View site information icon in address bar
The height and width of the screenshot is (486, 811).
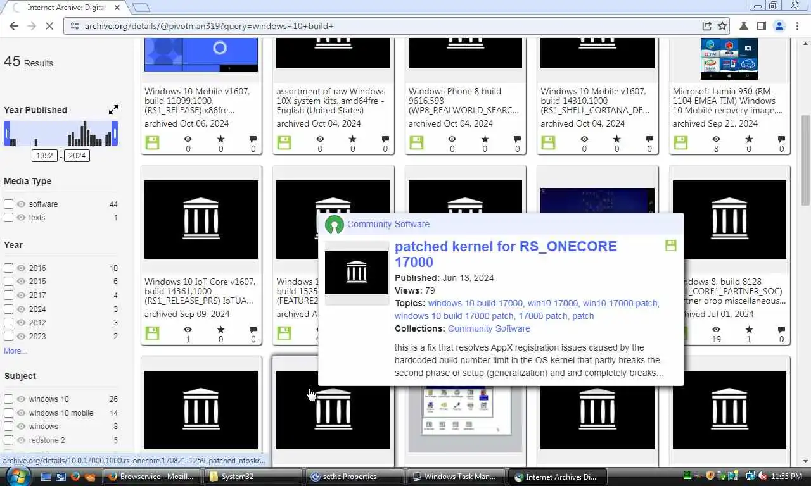74,26
